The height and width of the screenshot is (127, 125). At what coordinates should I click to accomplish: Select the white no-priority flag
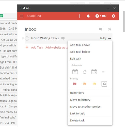(104, 84)
